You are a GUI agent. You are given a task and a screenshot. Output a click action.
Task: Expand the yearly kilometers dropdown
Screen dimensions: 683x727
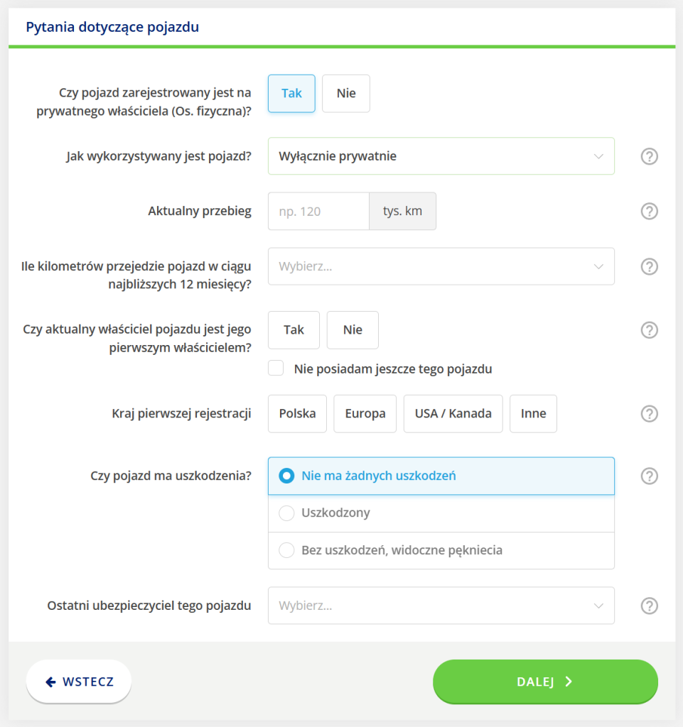point(441,266)
